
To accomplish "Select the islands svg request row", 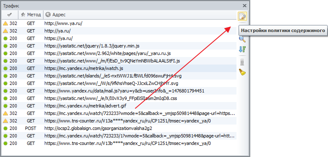I will tap(119, 76).
